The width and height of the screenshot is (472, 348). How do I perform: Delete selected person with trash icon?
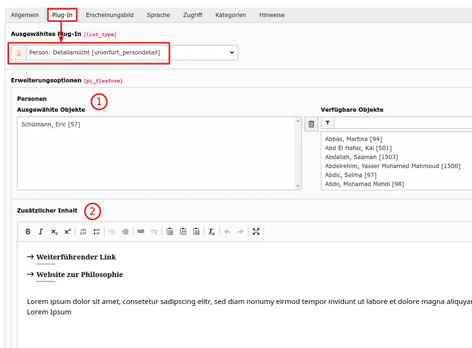[x=311, y=125]
